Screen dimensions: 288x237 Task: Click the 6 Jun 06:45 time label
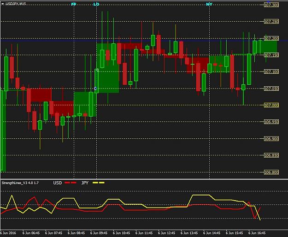[x=31, y=233]
